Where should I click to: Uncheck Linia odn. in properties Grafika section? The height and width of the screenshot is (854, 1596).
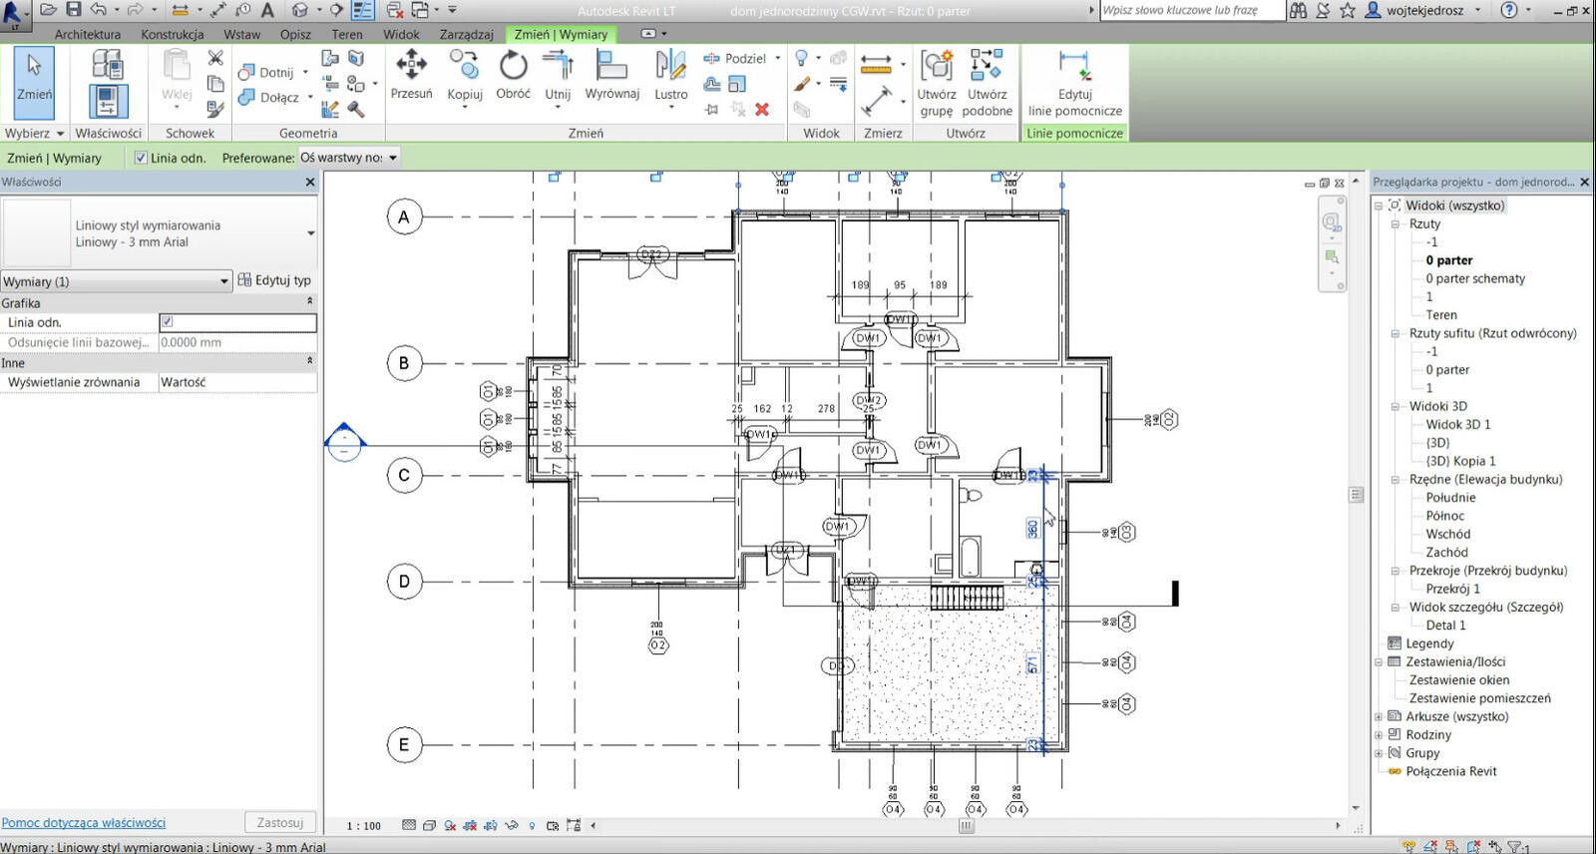tap(168, 322)
